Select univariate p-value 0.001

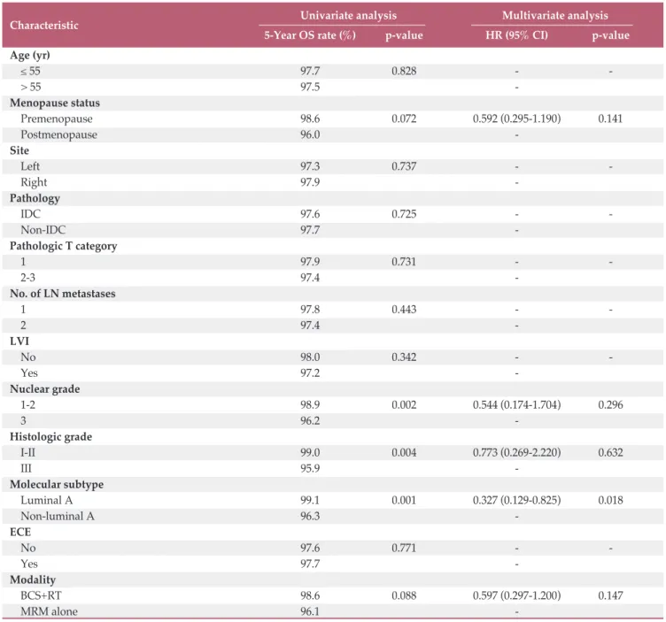tap(404, 500)
